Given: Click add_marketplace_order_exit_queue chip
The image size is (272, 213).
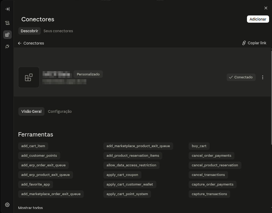Looking at the screenshot, I should click(x=51, y=194).
